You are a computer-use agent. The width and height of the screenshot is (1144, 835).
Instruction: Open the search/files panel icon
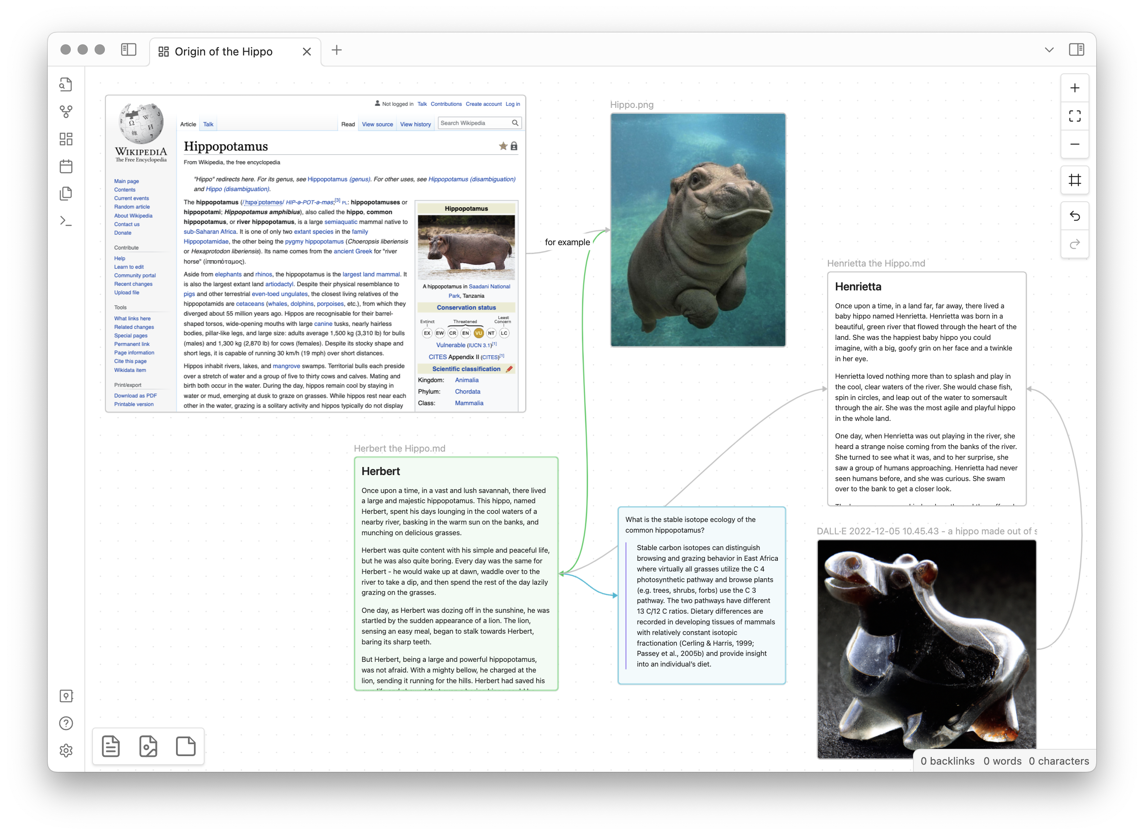coord(67,86)
